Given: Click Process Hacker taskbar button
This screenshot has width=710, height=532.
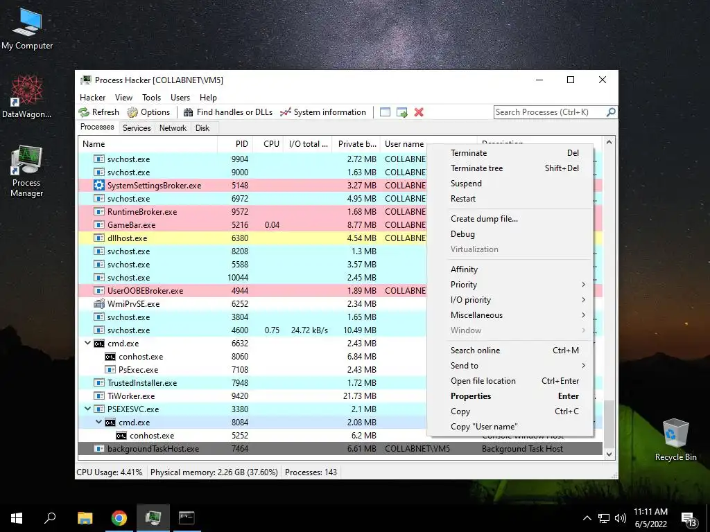Looking at the screenshot, I should [x=153, y=518].
